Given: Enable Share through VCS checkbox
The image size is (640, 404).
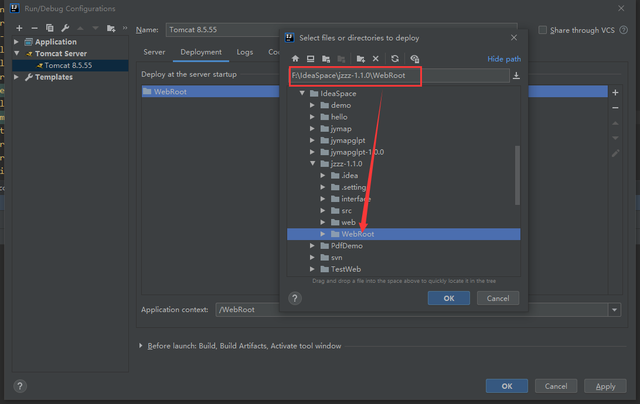Looking at the screenshot, I should (x=543, y=30).
